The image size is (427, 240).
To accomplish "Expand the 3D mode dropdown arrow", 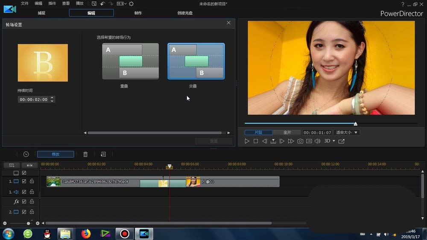I will pyautogui.click(x=333, y=141).
